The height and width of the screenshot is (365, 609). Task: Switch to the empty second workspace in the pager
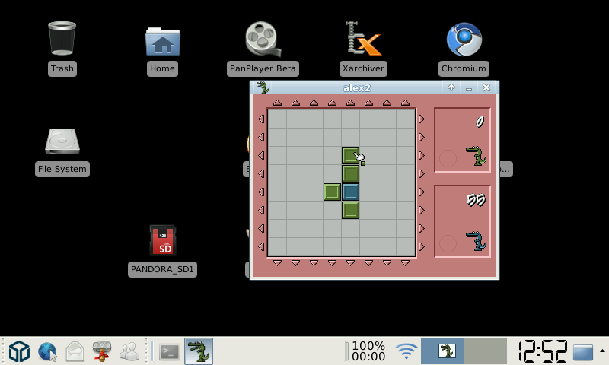click(485, 351)
